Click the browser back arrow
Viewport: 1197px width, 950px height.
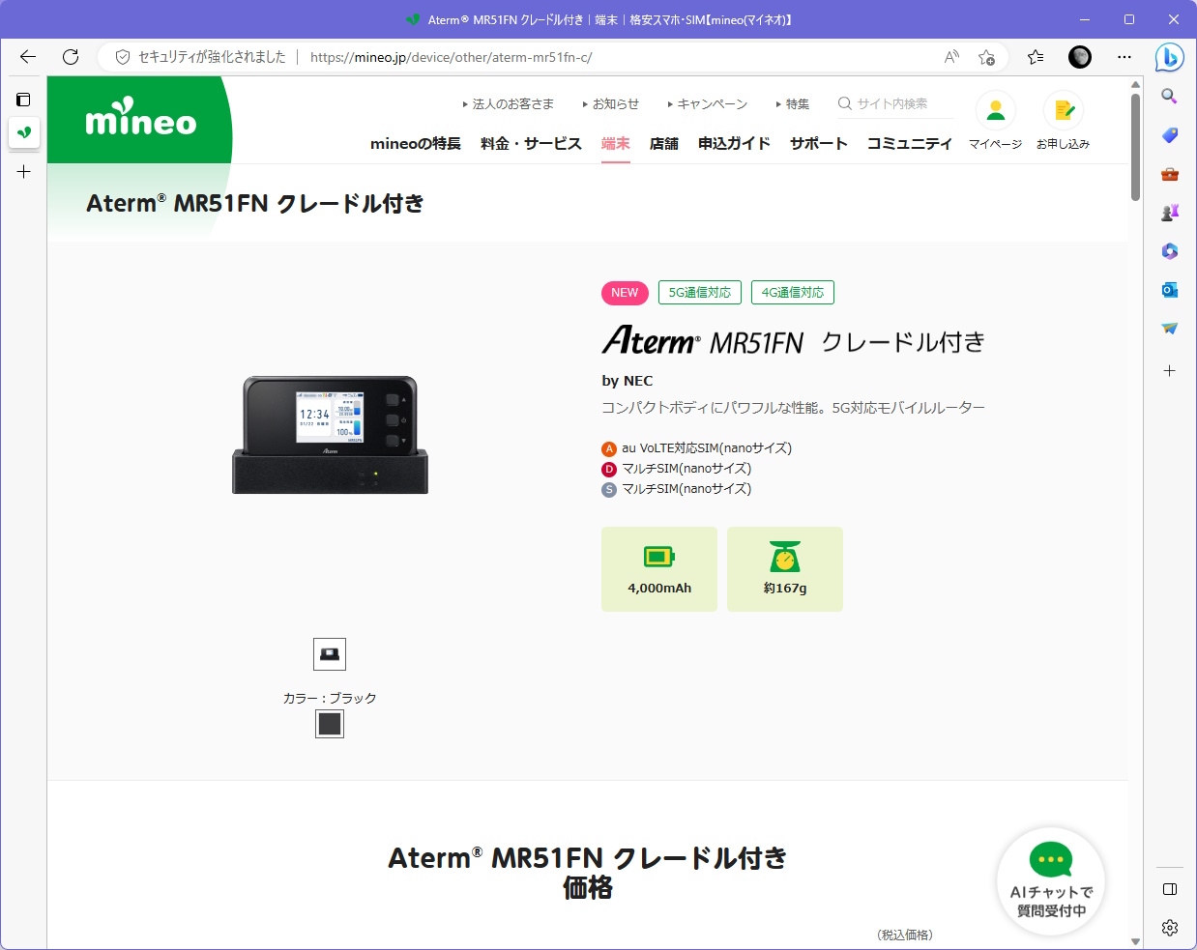pyautogui.click(x=27, y=57)
